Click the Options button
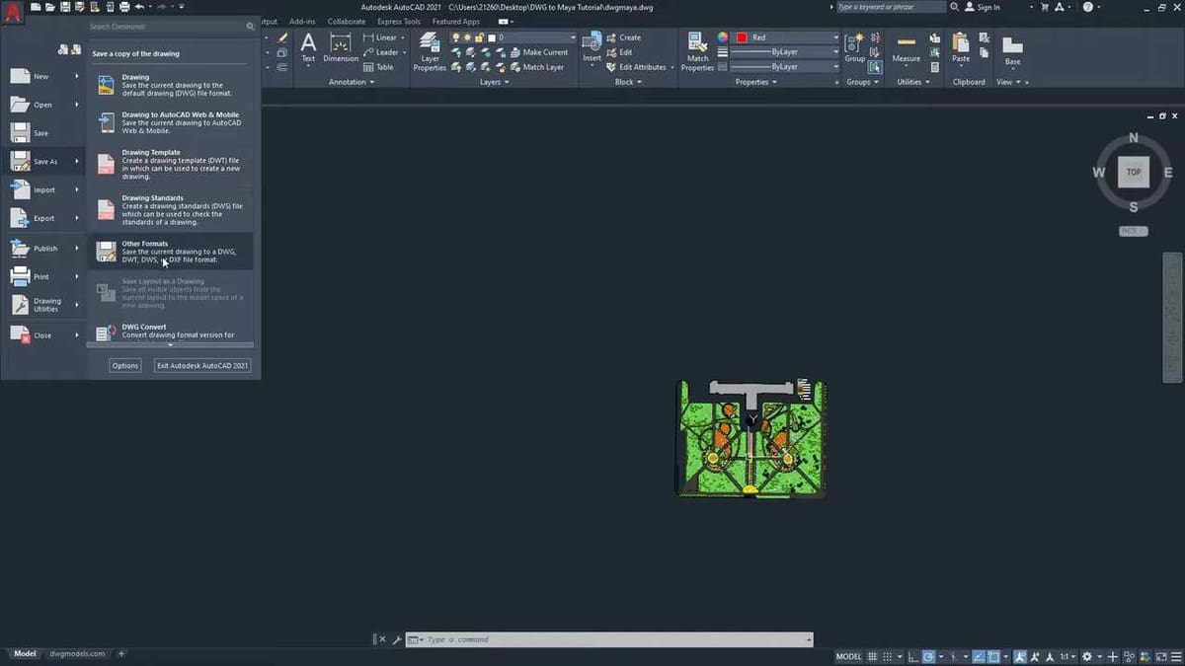The image size is (1185, 666). click(x=125, y=365)
